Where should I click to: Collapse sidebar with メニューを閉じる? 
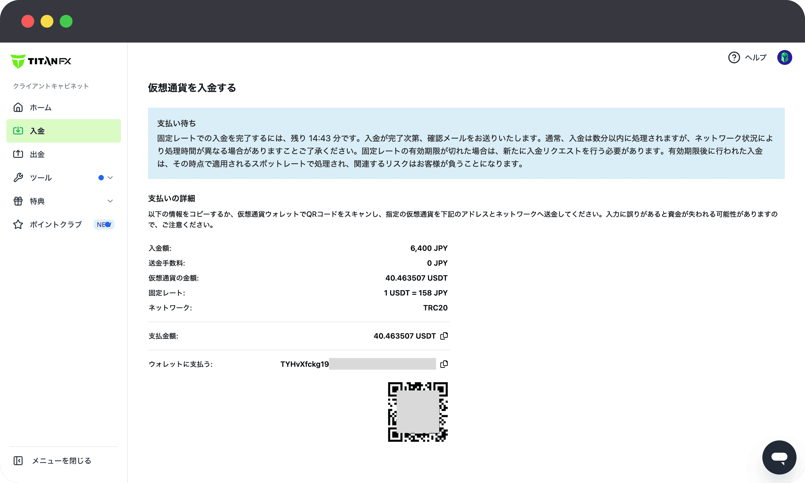[61, 461]
